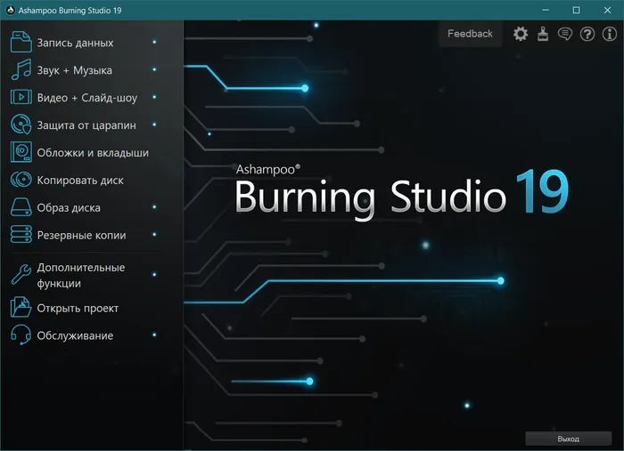This screenshot has height=451, width=624.
Task: Open the info (i) icon
Action: 610,34
